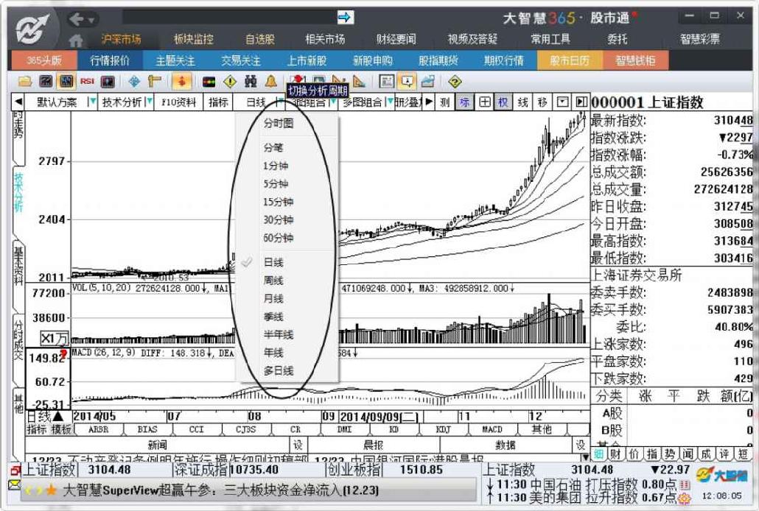Open the 沪深市场 main menu
Viewport: 759px width, 511px height.
click(122, 39)
